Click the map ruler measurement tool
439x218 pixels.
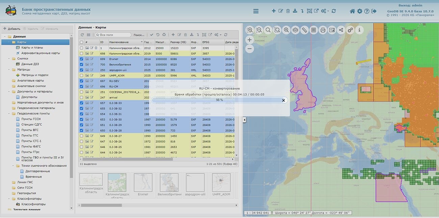pyautogui.click(x=304, y=30)
